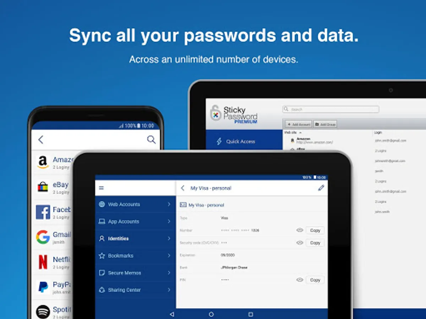The width and height of the screenshot is (426, 319).
Task: Click the Quick Access lightning icon
Action: pyautogui.click(x=219, y=141)
